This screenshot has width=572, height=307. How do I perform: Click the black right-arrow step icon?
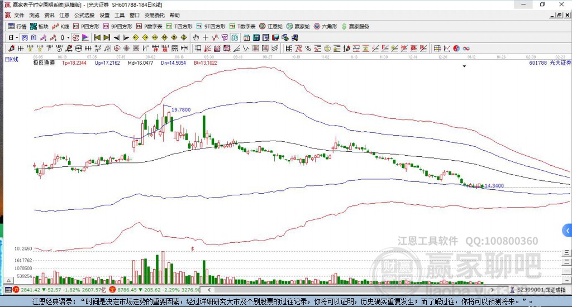[126, 37]
